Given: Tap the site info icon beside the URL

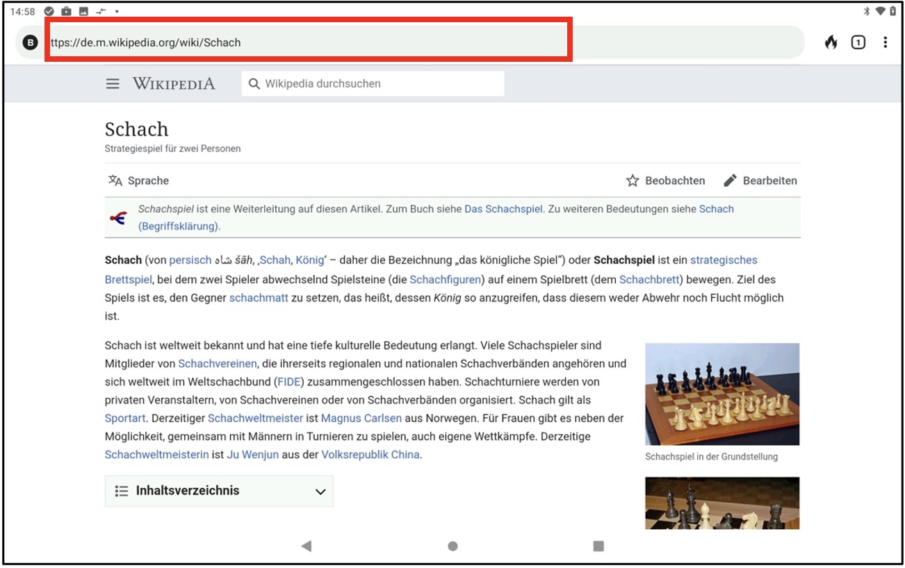Looking at the screenshot, I should click(x=30, y=42).
